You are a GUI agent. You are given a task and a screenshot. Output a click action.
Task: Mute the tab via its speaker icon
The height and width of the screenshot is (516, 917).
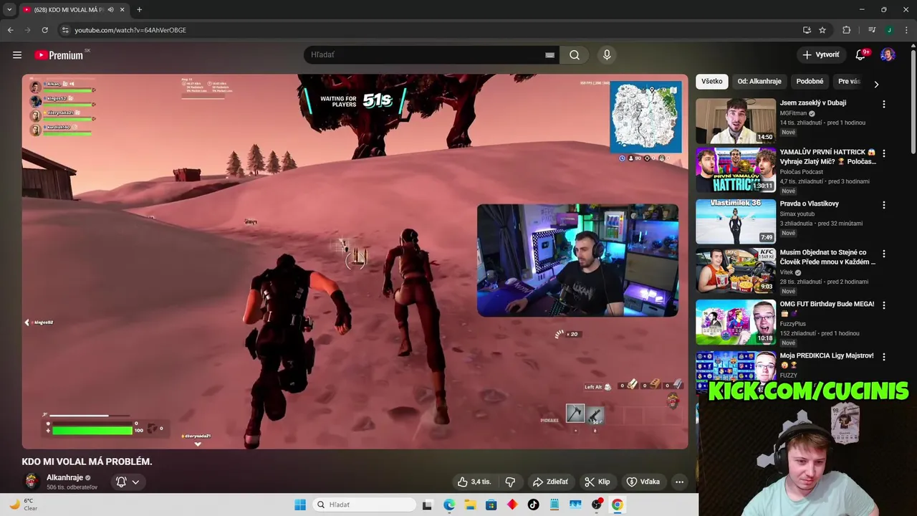[x=110, y=9]
